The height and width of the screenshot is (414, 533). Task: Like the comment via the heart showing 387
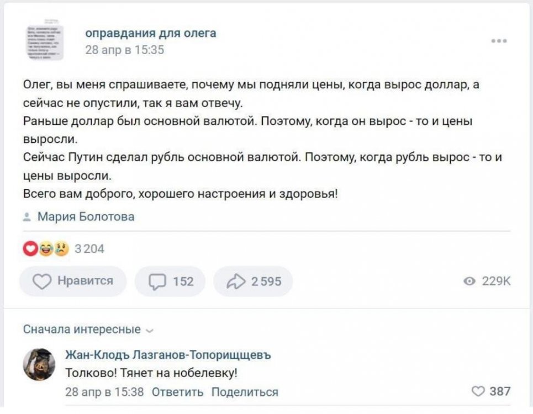pos(490,391)
